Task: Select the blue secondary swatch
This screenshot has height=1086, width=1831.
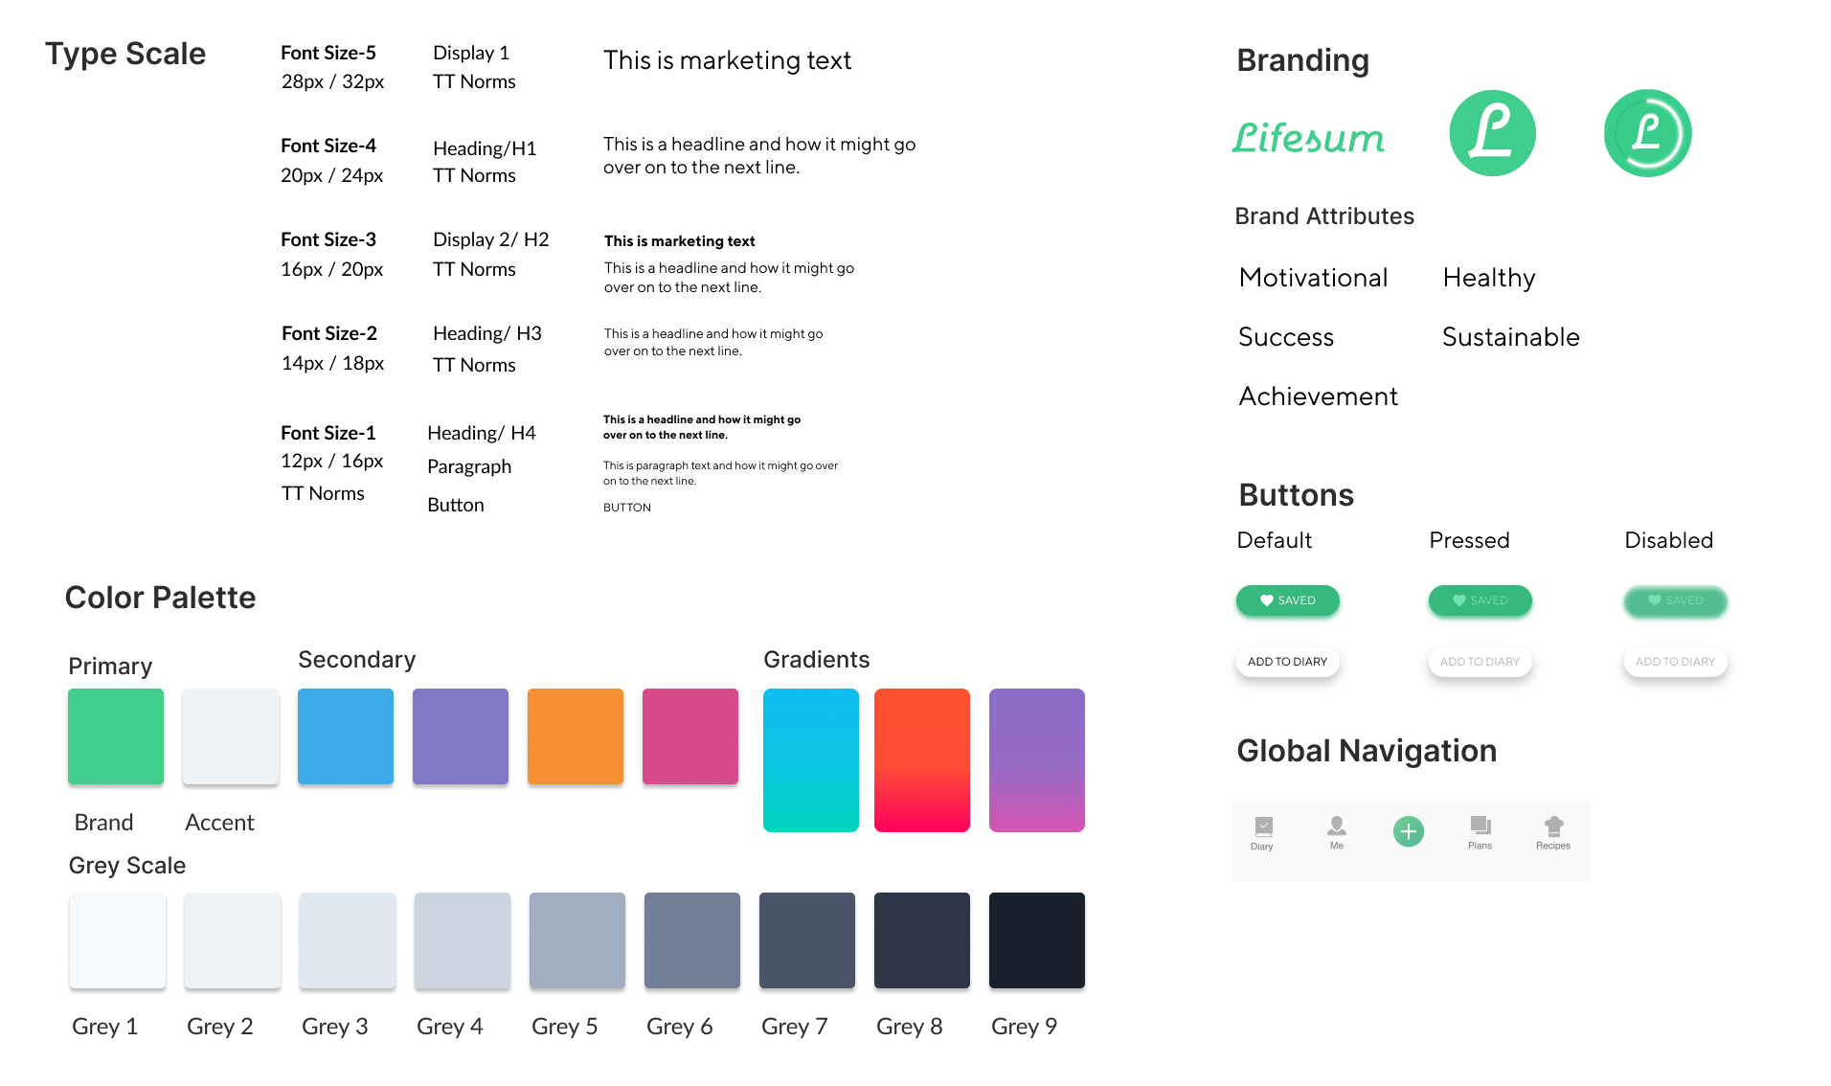Action: [x=346, y=736]
